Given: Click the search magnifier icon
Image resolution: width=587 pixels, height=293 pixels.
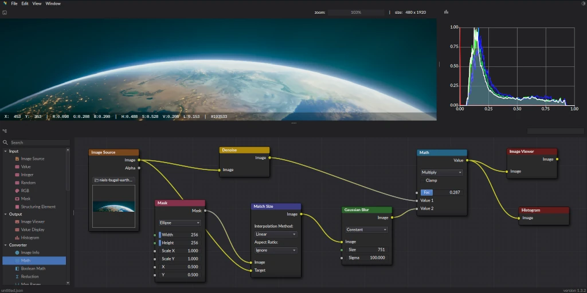Looking at the screenshot, I should (5, 142).
